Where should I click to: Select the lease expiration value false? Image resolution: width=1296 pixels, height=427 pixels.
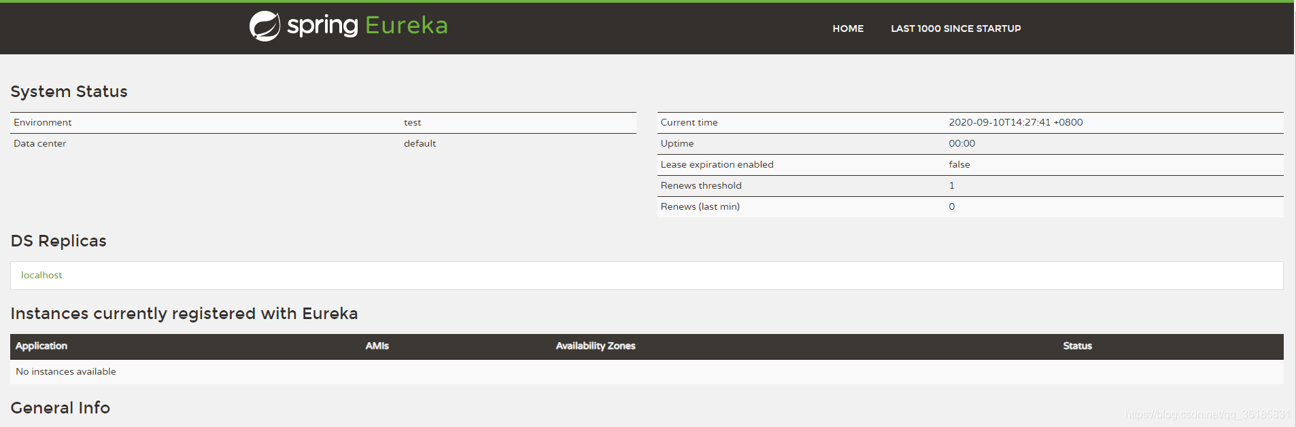[x=959, y=164]
